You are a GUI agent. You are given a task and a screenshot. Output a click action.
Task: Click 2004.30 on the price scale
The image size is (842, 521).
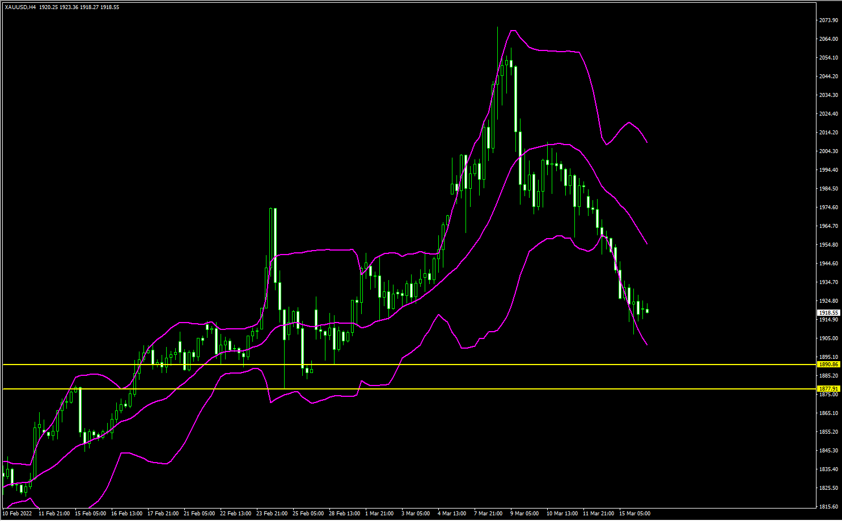[828, 151]
